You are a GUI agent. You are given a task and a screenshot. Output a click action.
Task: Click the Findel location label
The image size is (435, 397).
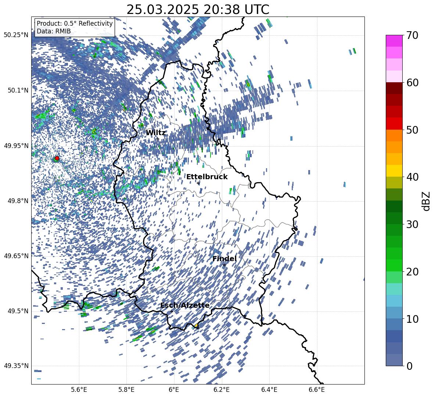coord(224,259)
